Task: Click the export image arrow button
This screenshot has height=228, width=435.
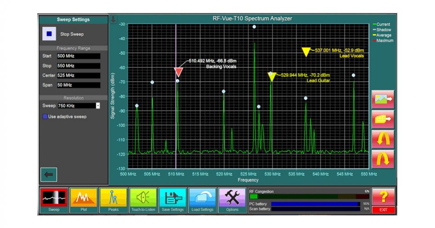Action: pos(383,99)
